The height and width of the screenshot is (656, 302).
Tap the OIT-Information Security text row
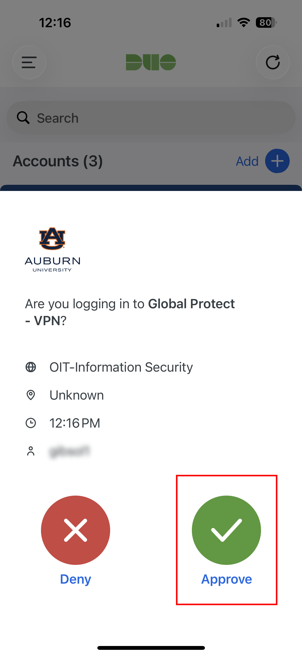tap(121, 367)
